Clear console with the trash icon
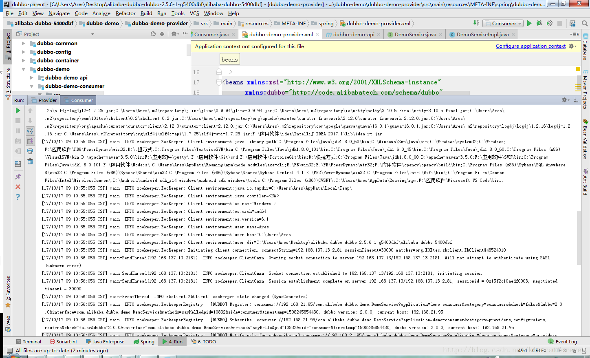This screenshot has width=590, height=358. pos(30,161)
